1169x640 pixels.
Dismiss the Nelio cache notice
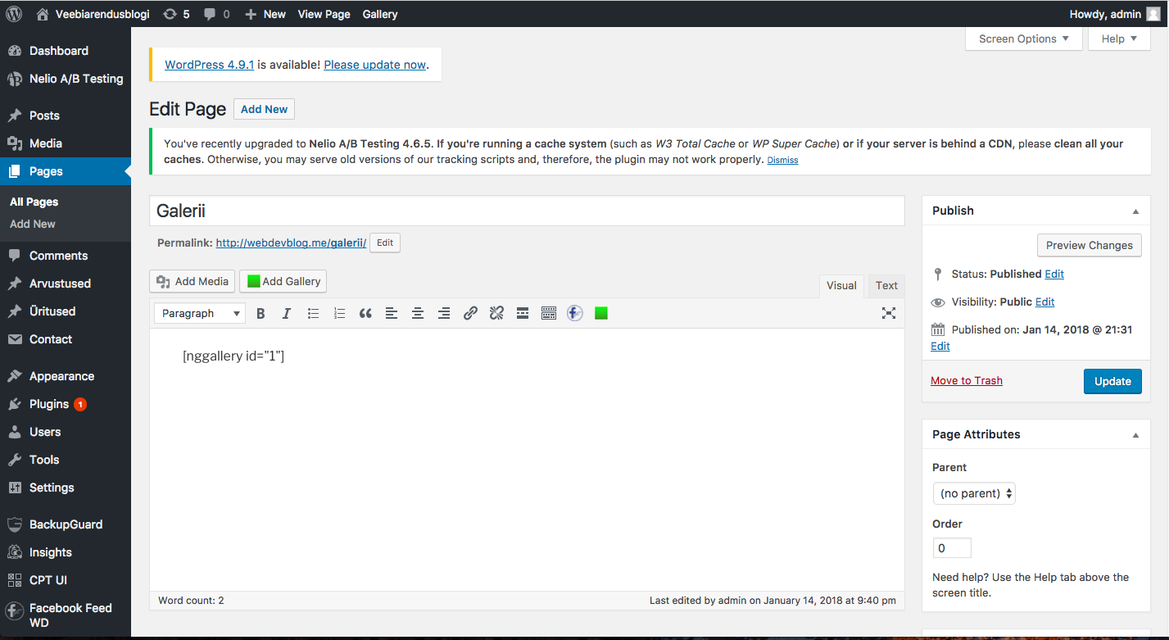(x=782, y=161)
